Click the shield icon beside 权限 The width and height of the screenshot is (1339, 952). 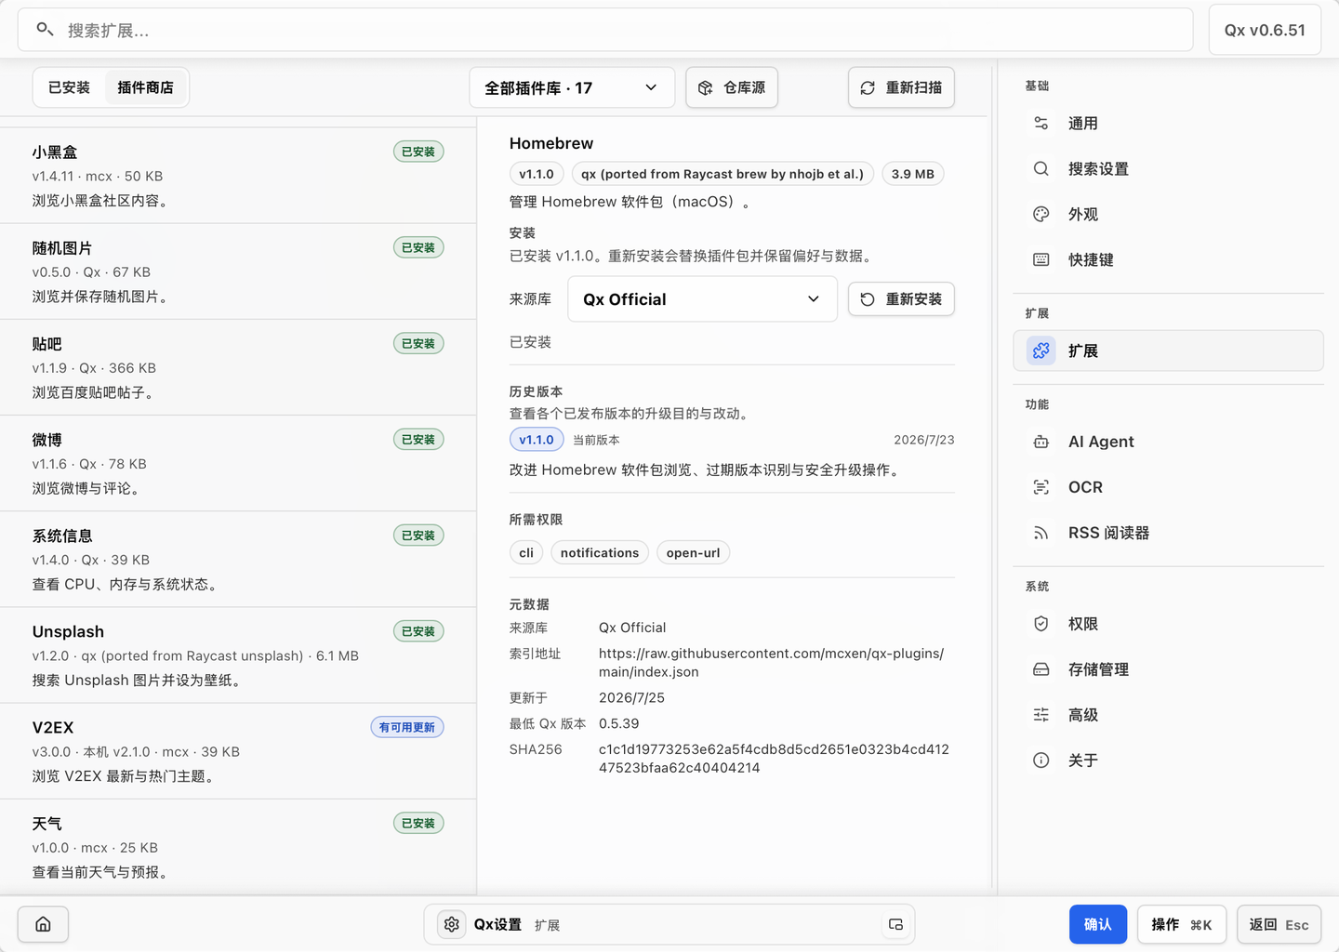tap(1041, 624)
